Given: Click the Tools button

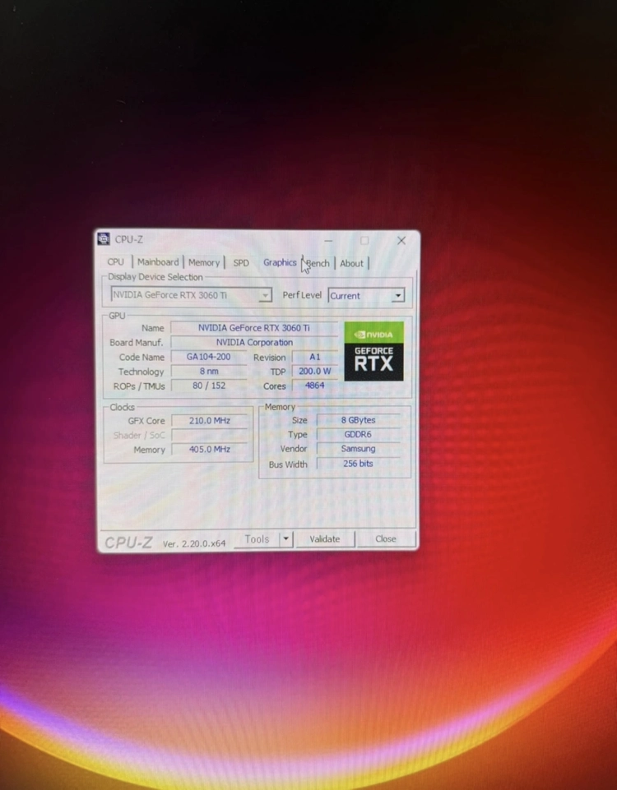Looking at the screenshot, I should coord(257,539).
